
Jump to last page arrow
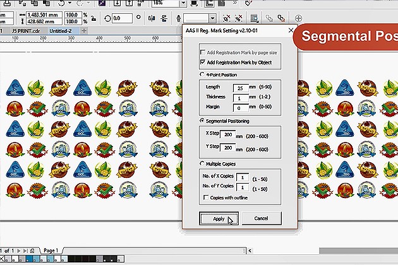click(25, 250)
